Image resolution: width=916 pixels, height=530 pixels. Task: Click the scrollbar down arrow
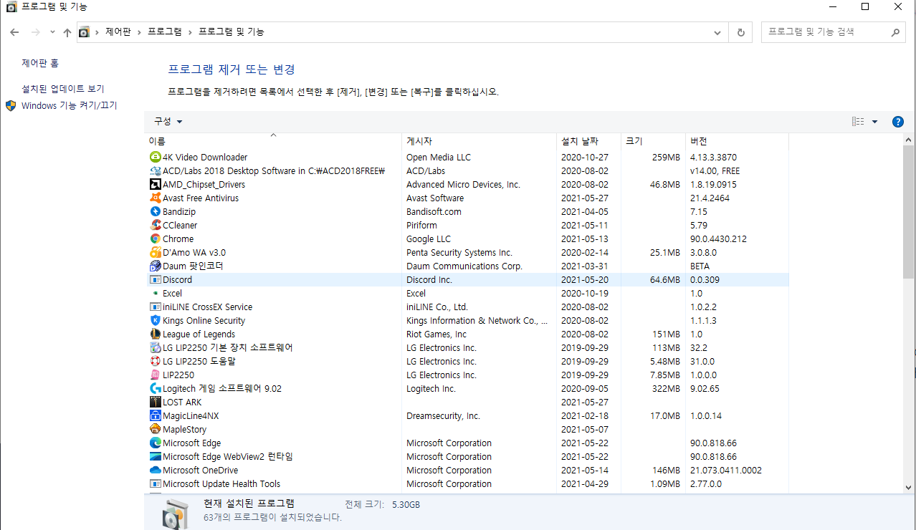(909, 486)
